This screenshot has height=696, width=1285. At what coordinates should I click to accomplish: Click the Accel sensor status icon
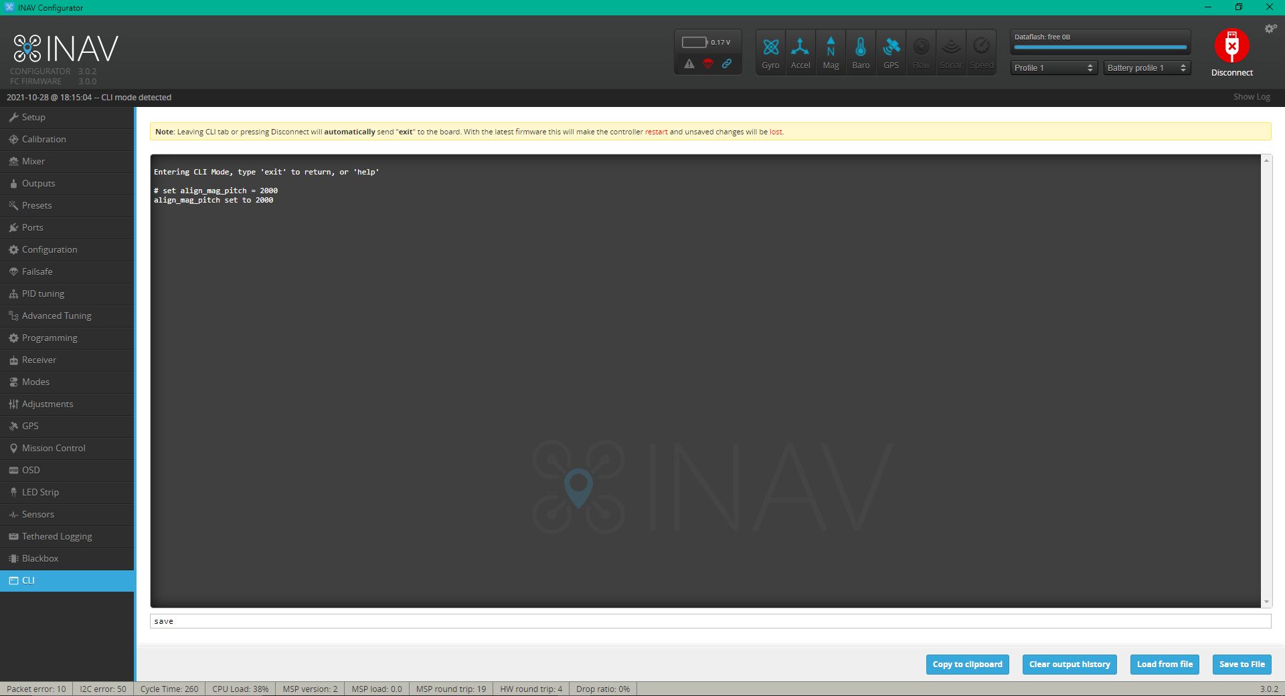tap(800, 52)
